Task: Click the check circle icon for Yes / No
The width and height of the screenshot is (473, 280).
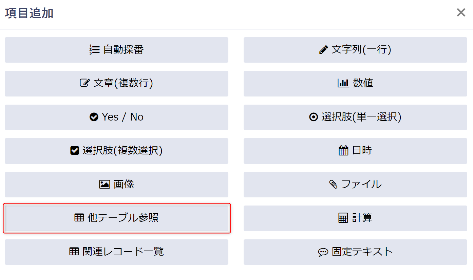Action: (94, 117)
